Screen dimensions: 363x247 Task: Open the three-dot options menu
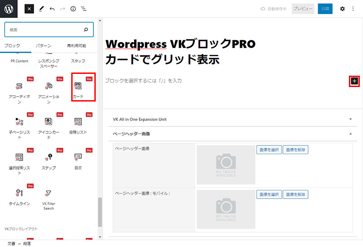pyautogui.click(x=353, y=9)
